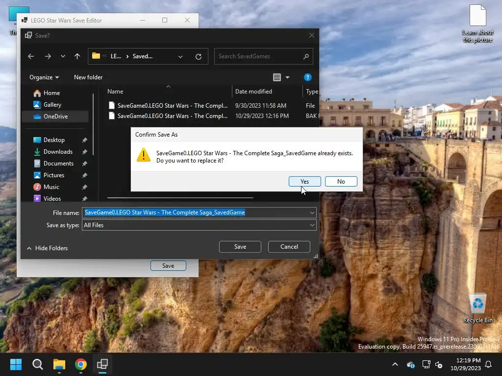The height and width of the screenshot is (376, 502).
Task: Open the Windows Start menu
Action: [x=16, y=364]
